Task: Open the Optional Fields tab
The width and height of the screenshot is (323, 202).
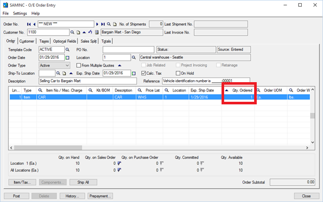Action: click(x=65, y=41)
